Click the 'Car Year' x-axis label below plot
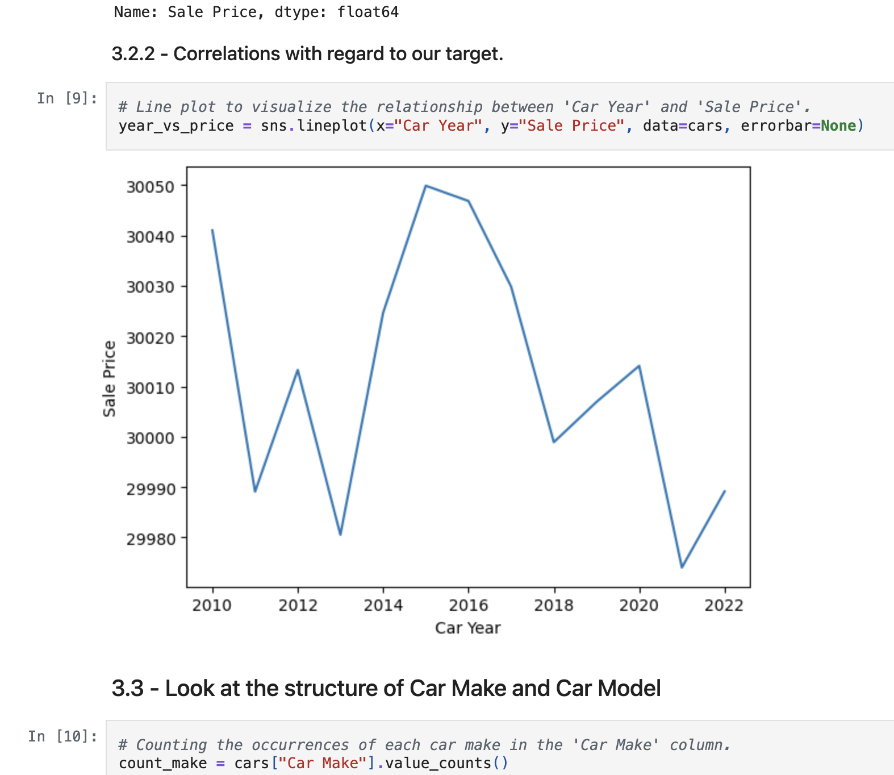The width and height of the screenshot is (894, 775). point(467,628)
